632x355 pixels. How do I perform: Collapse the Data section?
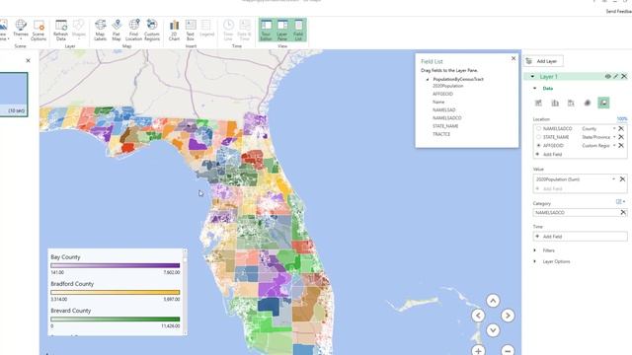tap(535, 88)
